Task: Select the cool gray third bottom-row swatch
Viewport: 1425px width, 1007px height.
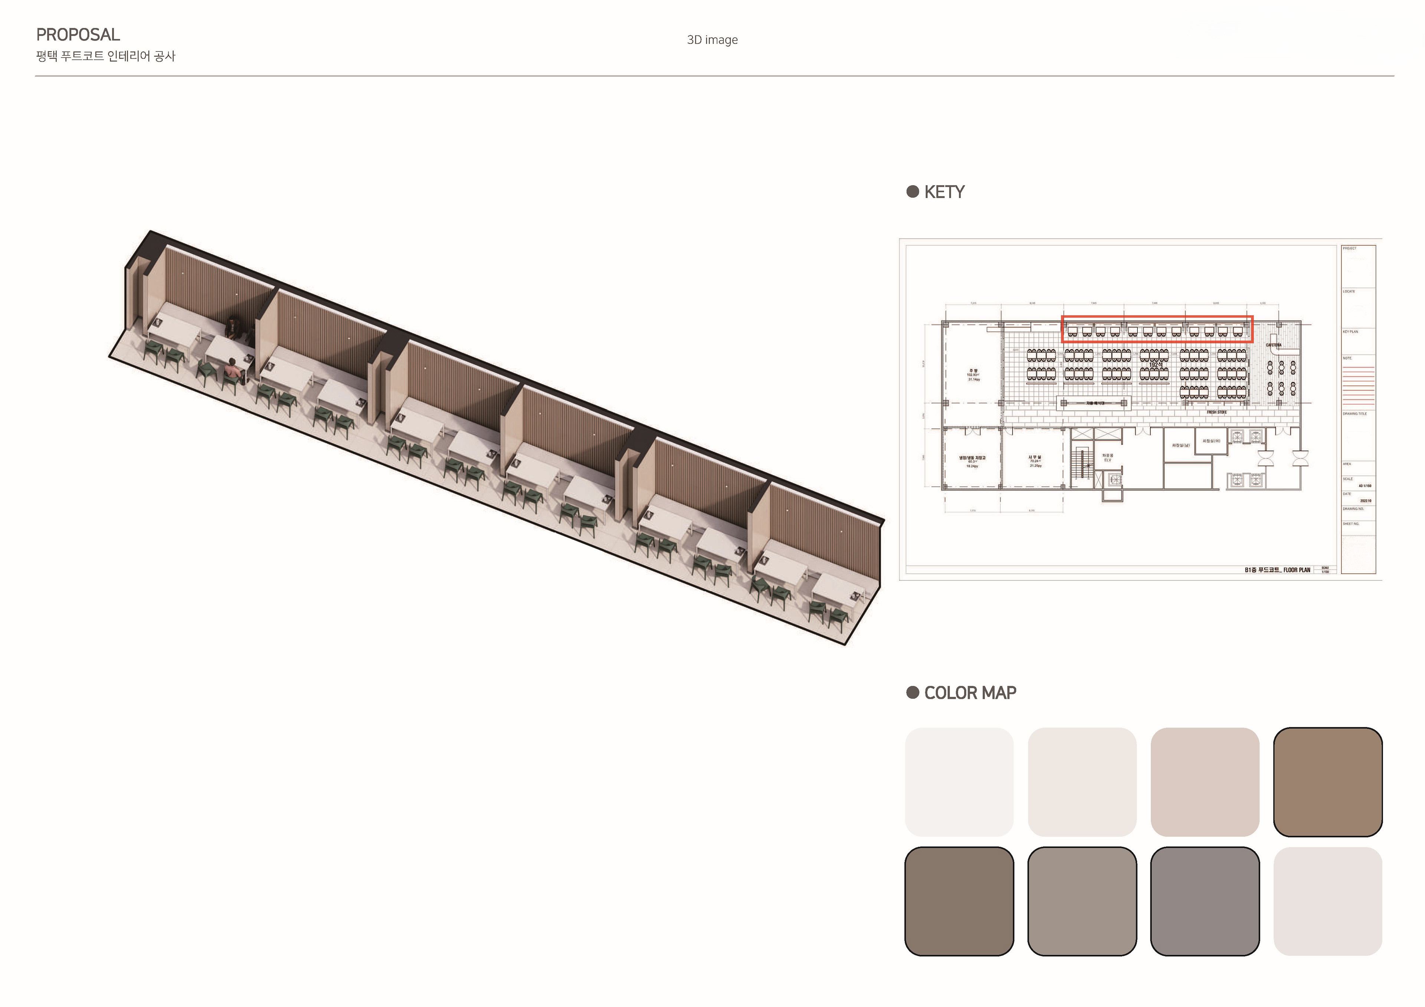Action: 1205,901
